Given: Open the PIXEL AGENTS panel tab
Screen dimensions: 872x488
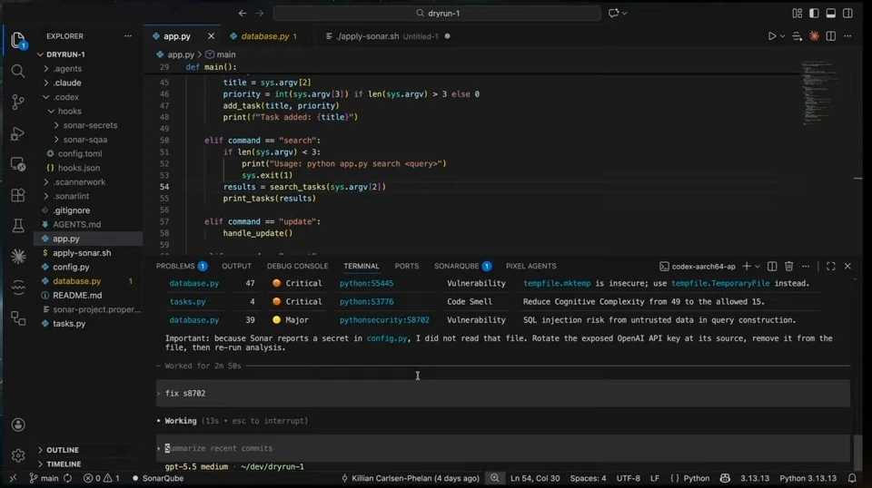Looking at the screenshot, I should [531, 267].
